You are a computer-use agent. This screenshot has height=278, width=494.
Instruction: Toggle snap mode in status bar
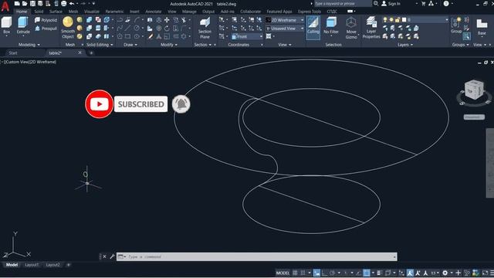303,273
